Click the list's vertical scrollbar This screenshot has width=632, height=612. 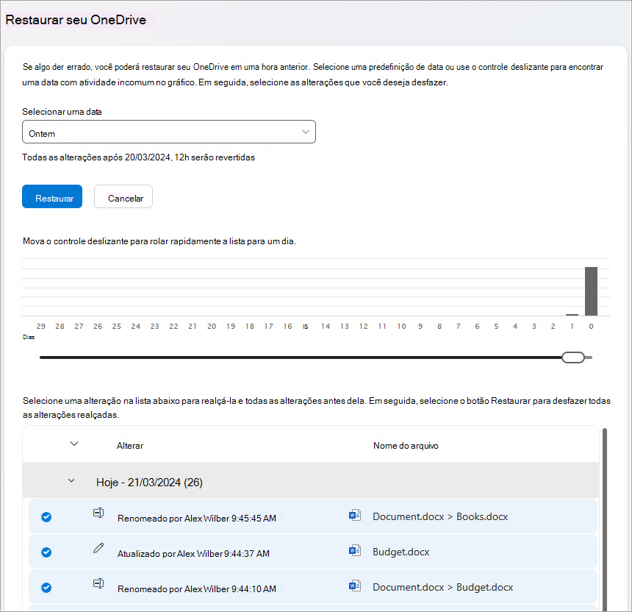tap(605, 519)
